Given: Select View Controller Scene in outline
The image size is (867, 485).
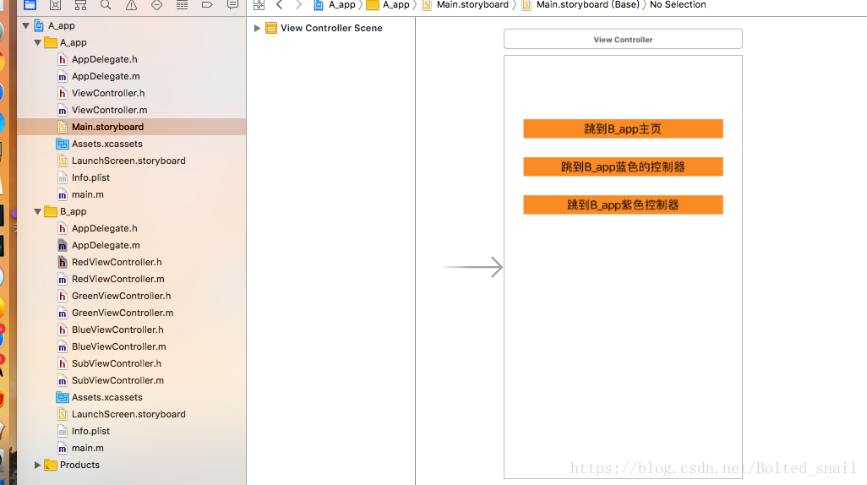Looking at the screenshot, I should pos(331,28).
